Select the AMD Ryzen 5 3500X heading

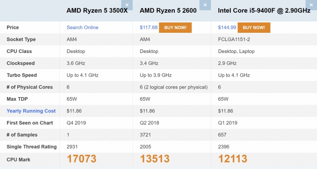pos(97,11)
